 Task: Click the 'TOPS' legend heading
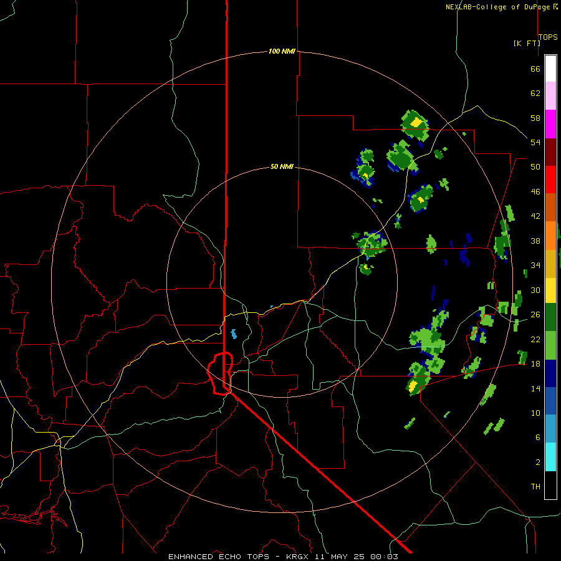(x=548, y=37)
